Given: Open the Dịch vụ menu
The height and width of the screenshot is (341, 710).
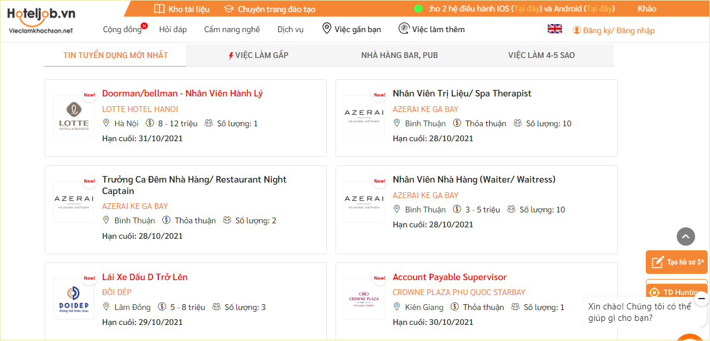Looking at the screenshot, I should click(x=291, y=29).
